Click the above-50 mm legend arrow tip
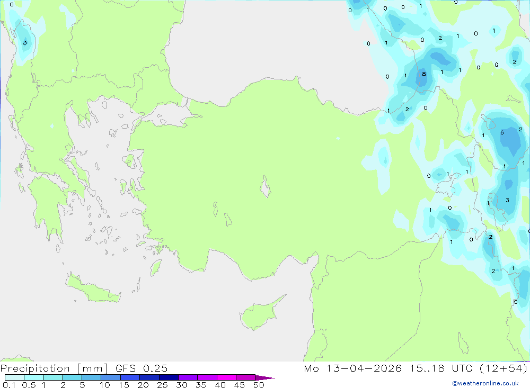 click(x=266, y=377)
